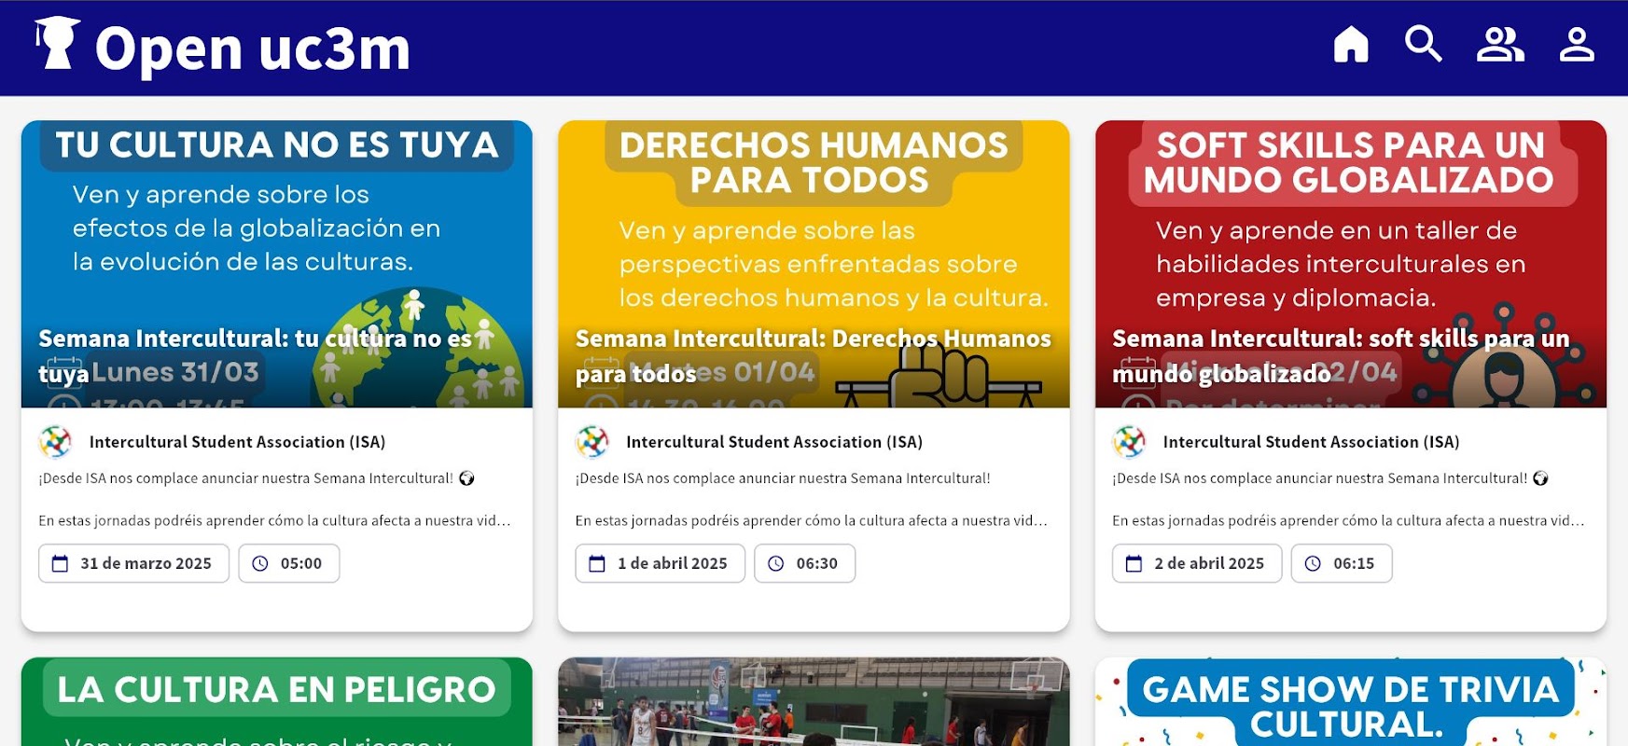Open the Open uc3m site title
Image resolution: width=1628 pixels, height=746 pixels.
click(253, 48)
